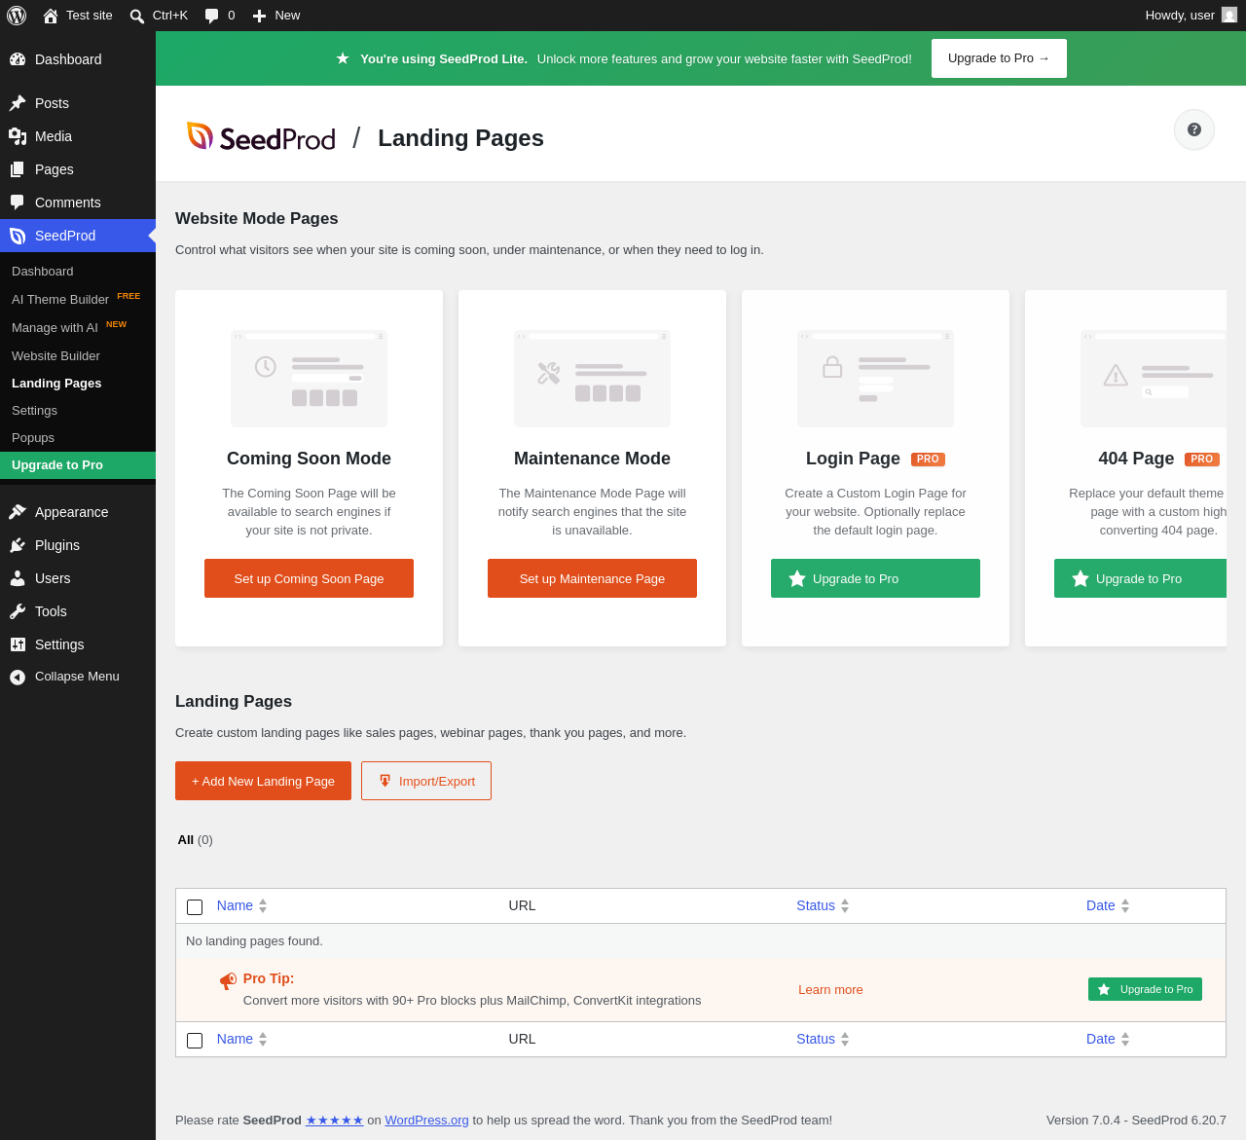Click the Media icon in sidebar
1246x1140 pixels.
point(18,136)
